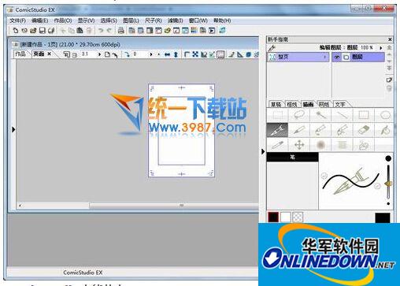
Task: Click the Undo arrow in main toolbar
Action: pyautogui.click(x=101, y=31)
